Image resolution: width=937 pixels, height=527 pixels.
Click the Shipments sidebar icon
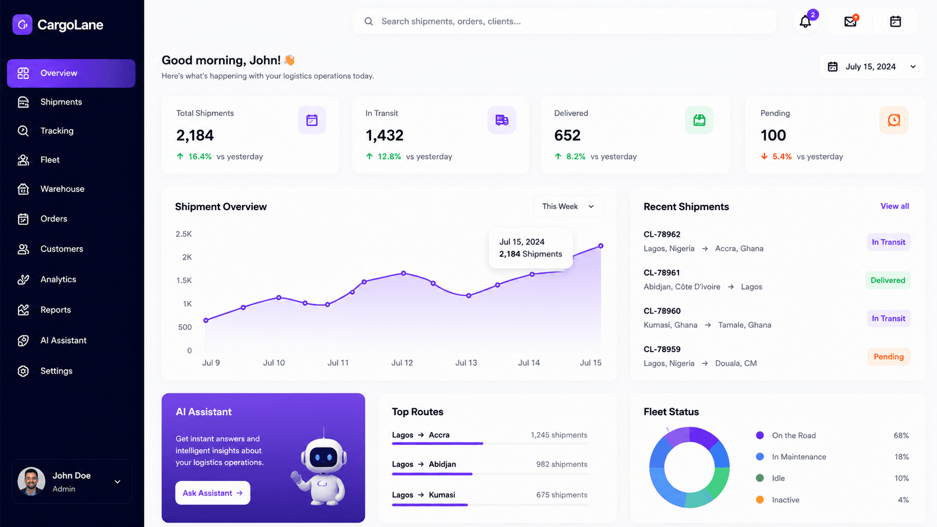(x=23, y=102)
